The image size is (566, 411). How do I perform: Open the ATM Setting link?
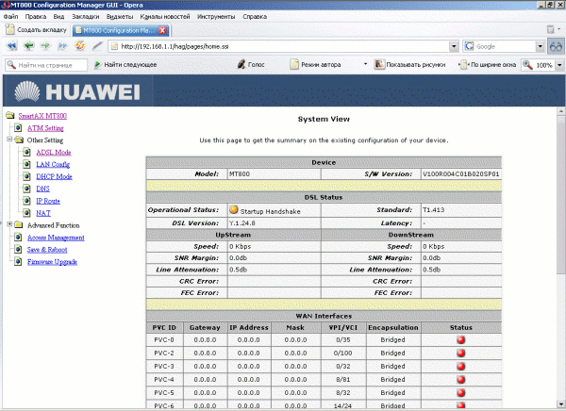click(x=45, y=128)
